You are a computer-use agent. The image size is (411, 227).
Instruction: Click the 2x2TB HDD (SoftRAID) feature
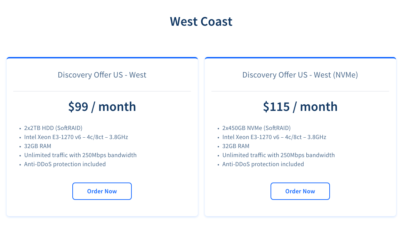click(53, 128)
